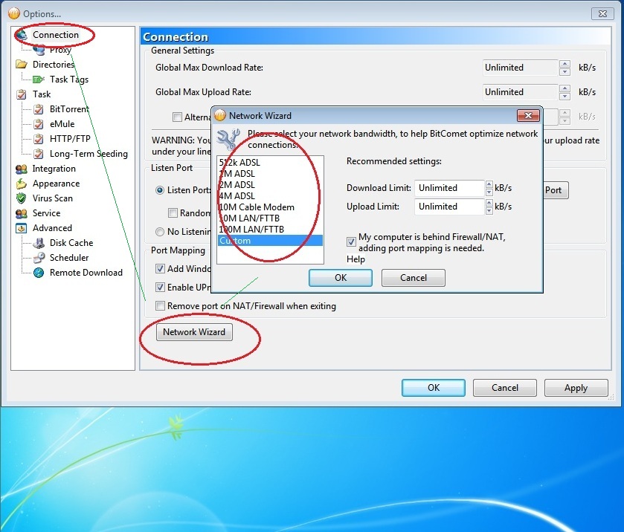Decrease the wizard Upload Limit with the down arrow
624x532 pixels.
[x=489, y=210]
